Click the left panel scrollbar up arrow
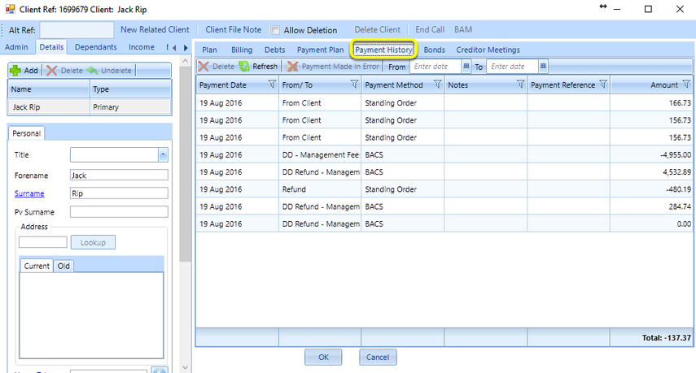696x373 pixels. (x=186, y=60)
